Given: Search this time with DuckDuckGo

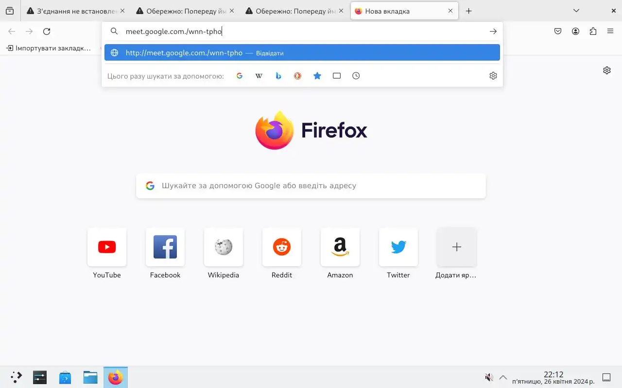Looking at the screenshot, I should pos(298,76).
